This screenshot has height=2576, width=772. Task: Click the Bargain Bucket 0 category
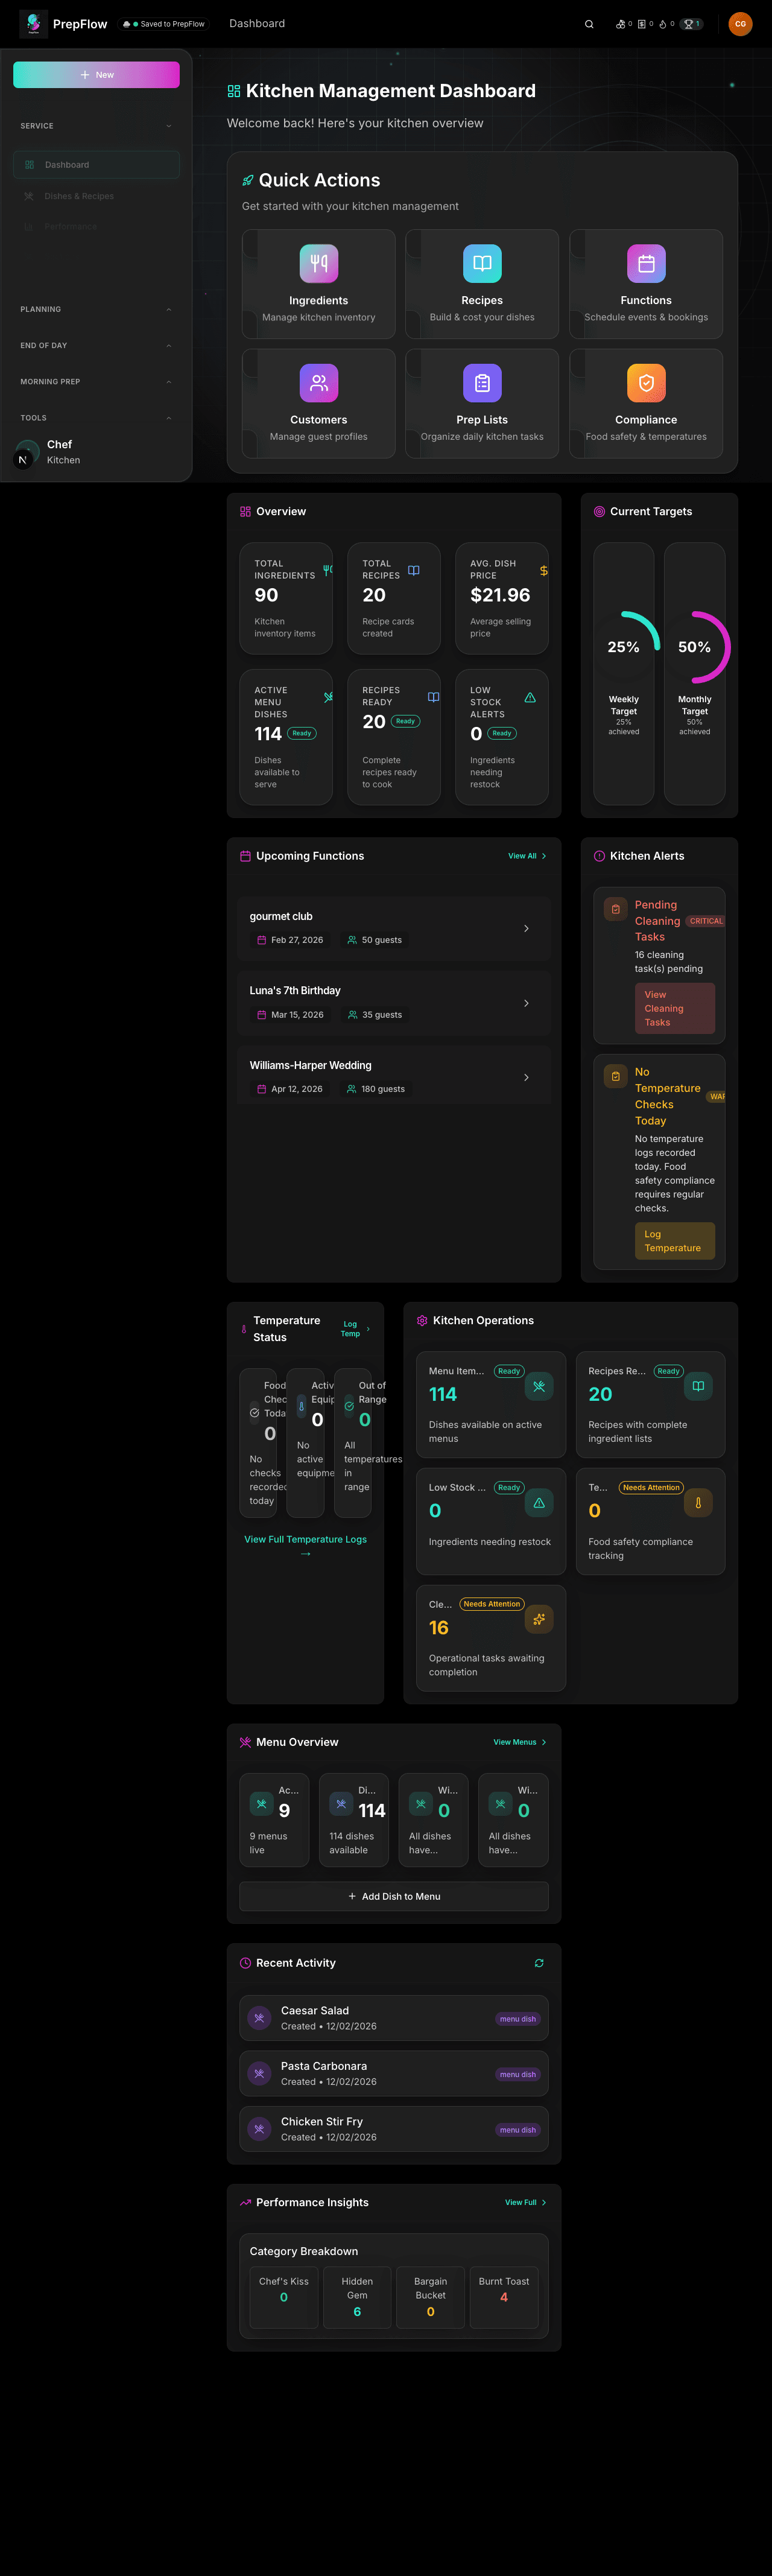(x=431, y=2297)
